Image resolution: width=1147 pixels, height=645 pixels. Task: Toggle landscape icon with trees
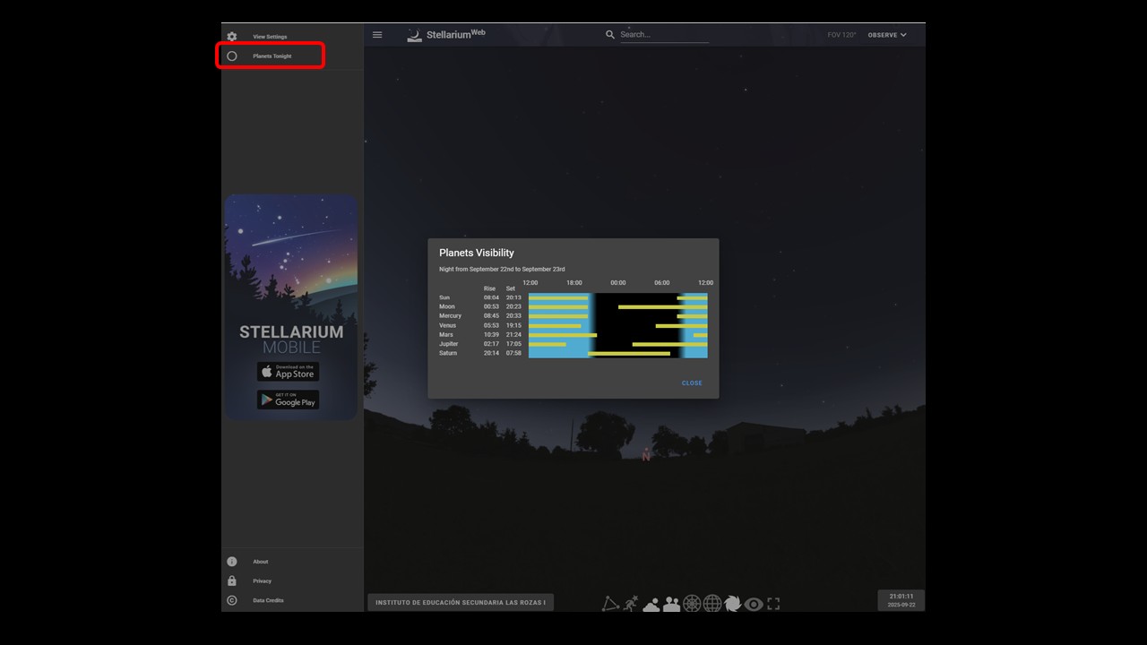click(x=671, y=604)
